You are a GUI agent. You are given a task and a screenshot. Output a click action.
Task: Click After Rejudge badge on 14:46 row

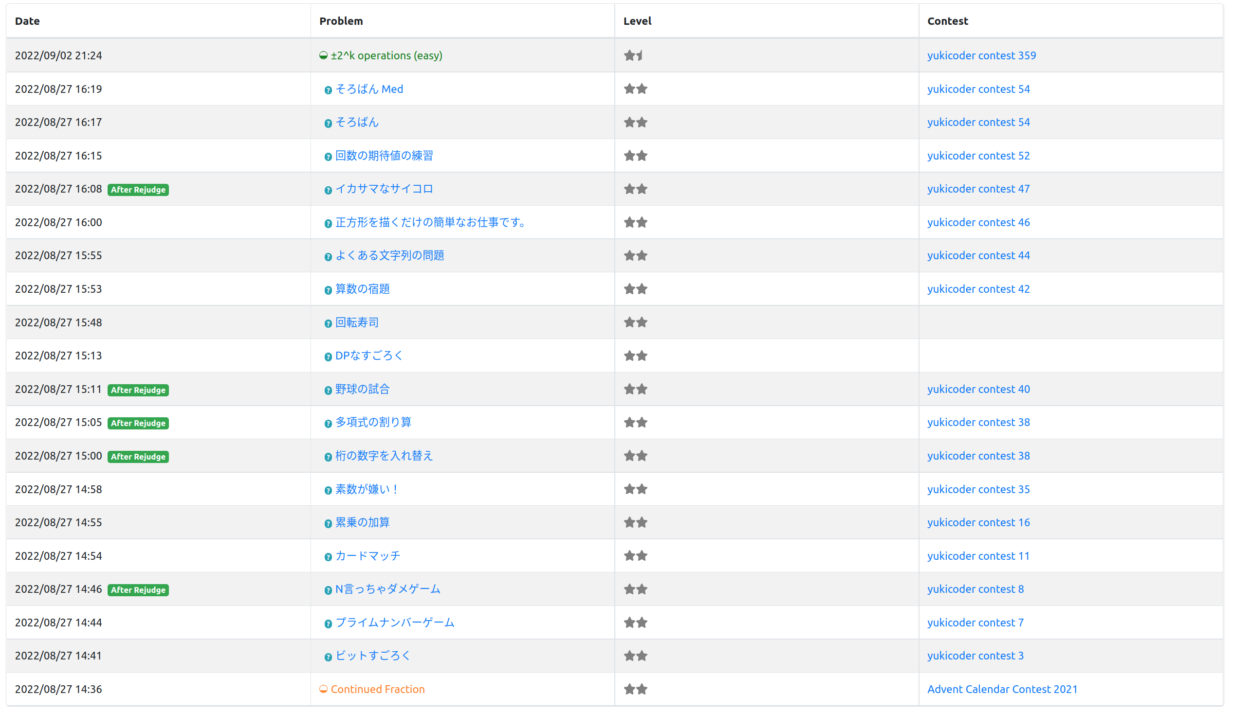(138, 590)
